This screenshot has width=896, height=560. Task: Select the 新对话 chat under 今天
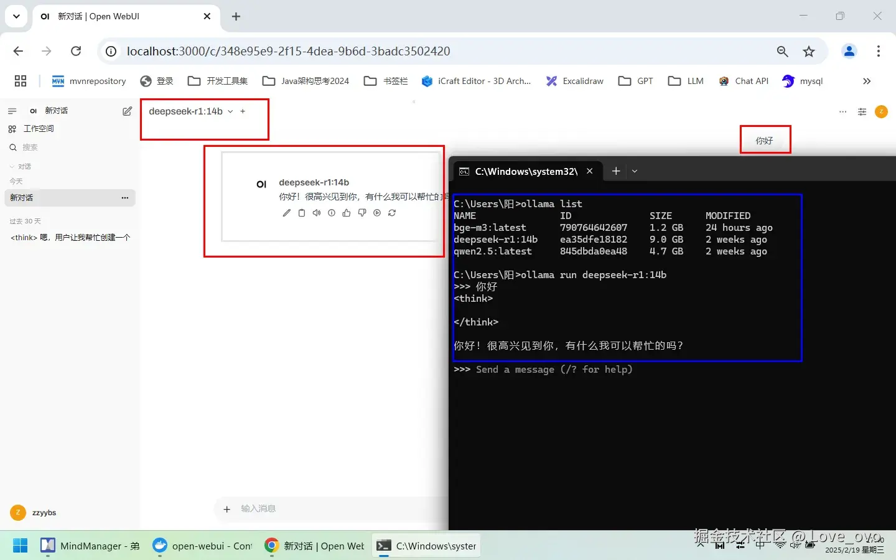(70, 198)
